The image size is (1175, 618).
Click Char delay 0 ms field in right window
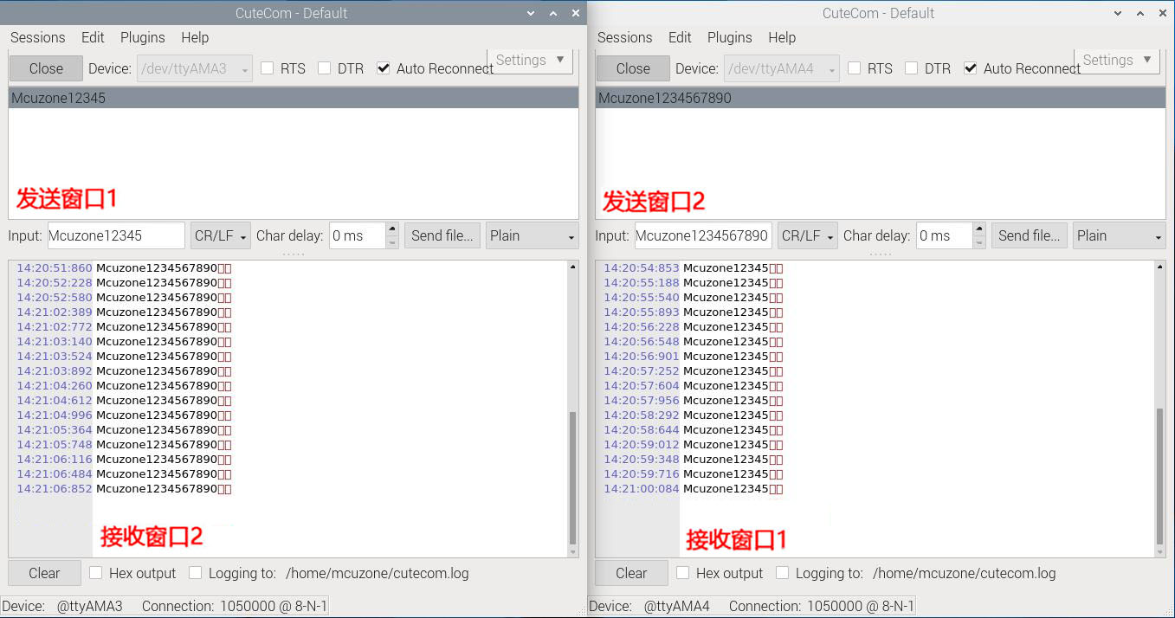pyautogui.click(x=944, y=235)
